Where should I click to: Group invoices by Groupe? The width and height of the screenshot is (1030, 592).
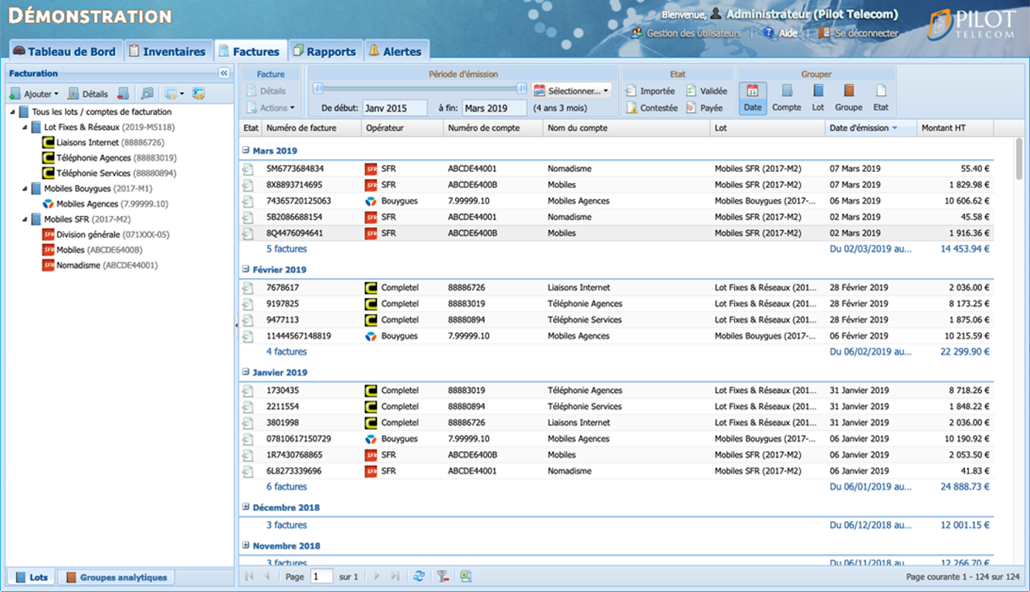[x=848, y=97]
